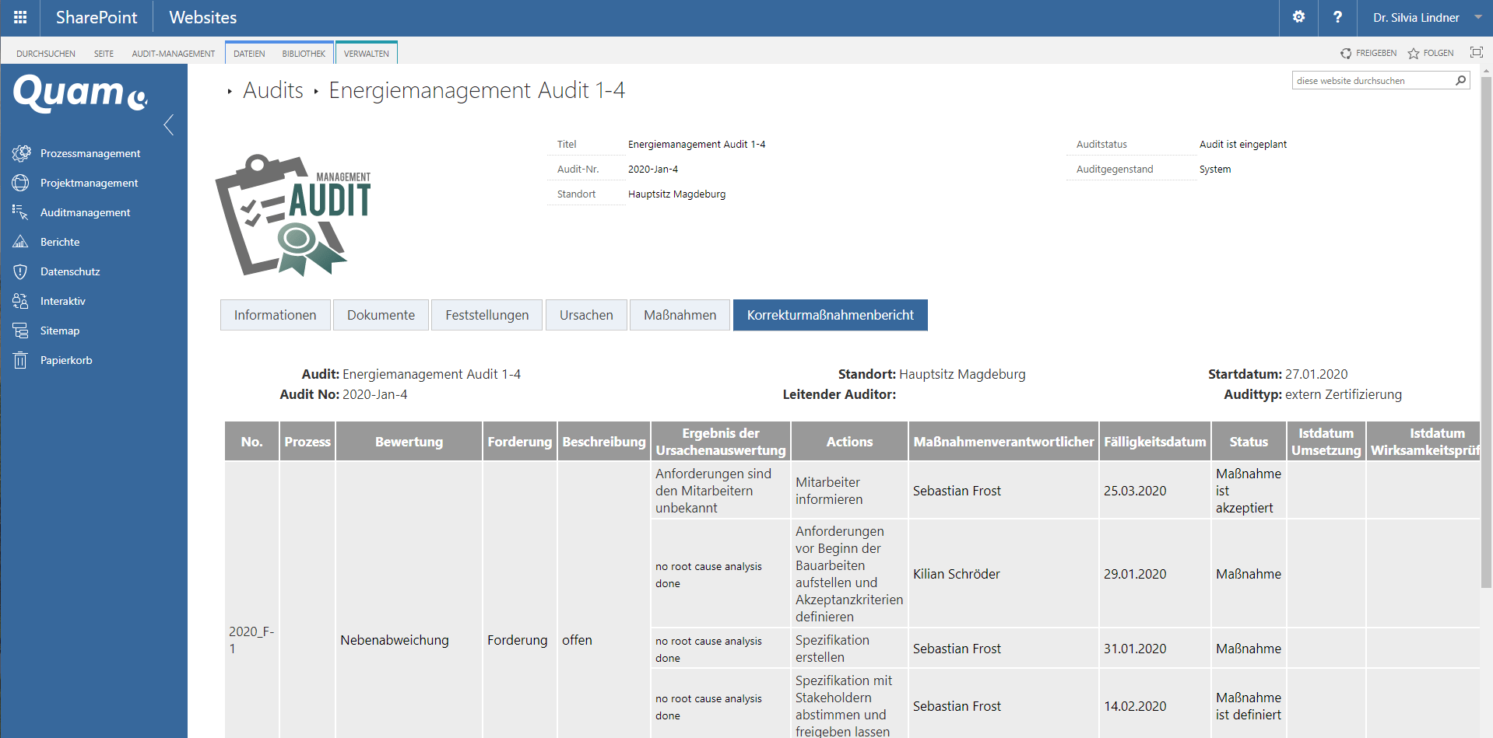Click the search magnifier icon
This screenshot has height=738, width=1493.
click(1460, 81)
